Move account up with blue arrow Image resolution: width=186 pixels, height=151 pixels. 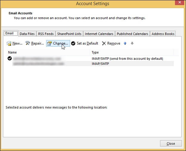pos(125,43)
